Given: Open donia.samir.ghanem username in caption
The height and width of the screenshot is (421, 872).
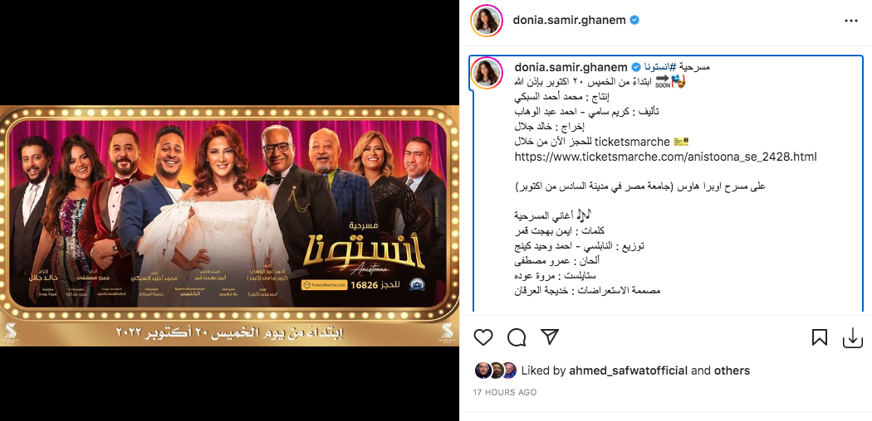Looking at the screenshot, I should [x=571, y=67].
